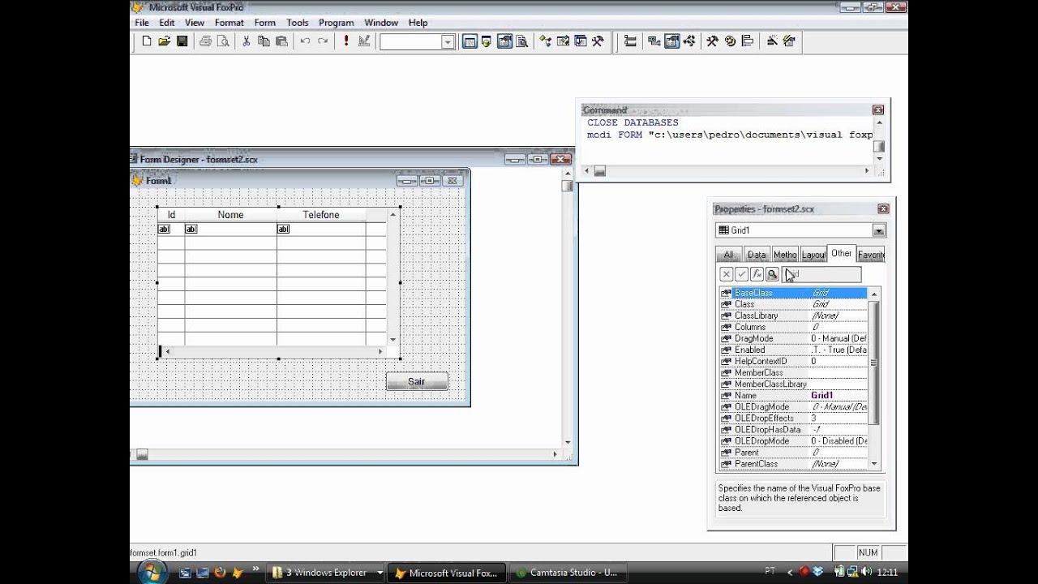Open the Tools menu

[x=298, y=23]
